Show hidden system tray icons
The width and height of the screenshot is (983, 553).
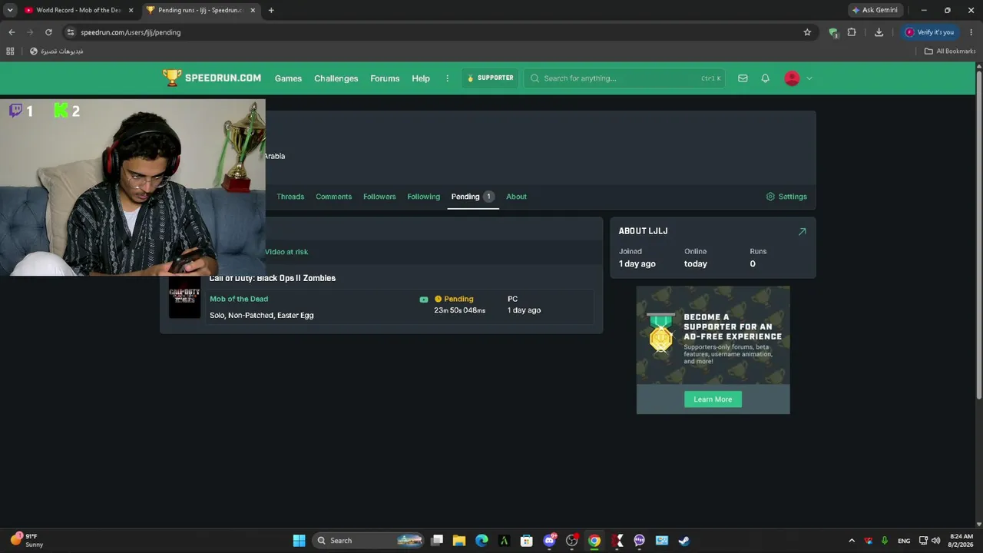(851, 541)
